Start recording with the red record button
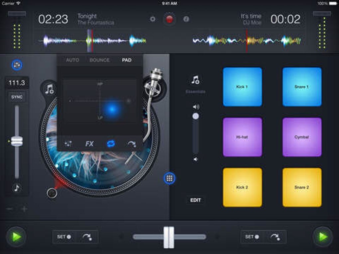Image resolution: width=339 pixels, height=254 pixels. [x=170, y=19]
